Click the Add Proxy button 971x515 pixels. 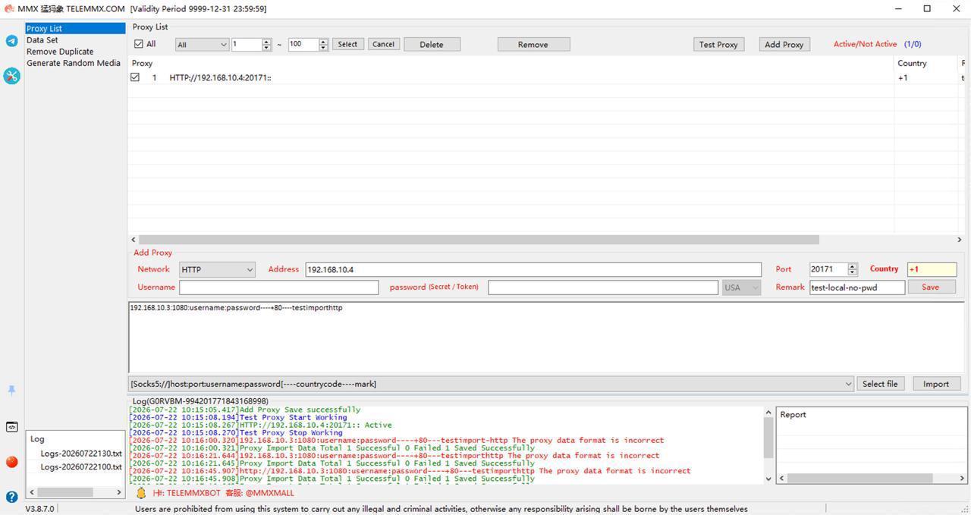click(784, 45)
